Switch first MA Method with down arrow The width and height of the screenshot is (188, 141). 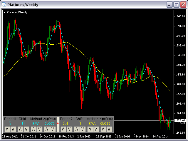click(x=39, y=129)
